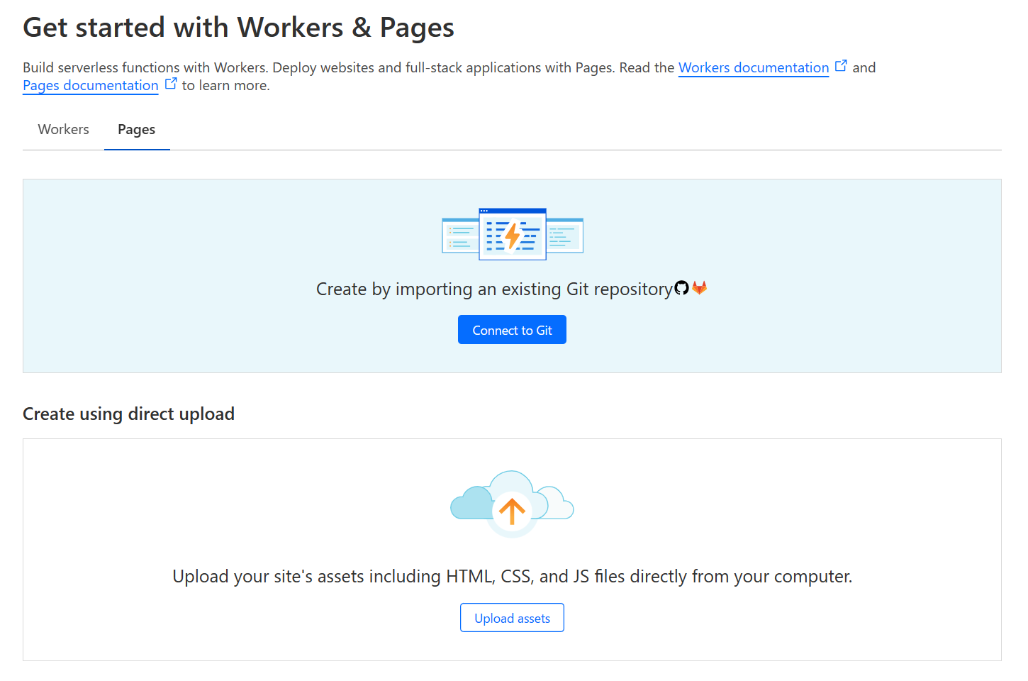Click the cloud upload arrow illustration
Screen dimensions: 1028x681
(512, 504)
